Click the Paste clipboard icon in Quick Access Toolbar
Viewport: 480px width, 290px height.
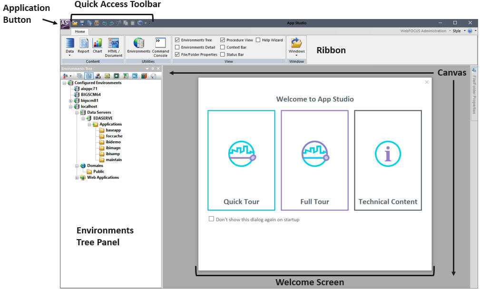pyautogui.click(x=133, y=23)
